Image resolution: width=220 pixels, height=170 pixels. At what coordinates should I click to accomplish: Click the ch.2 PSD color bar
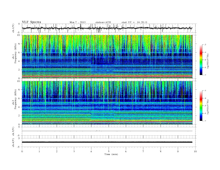click(201, 106)
